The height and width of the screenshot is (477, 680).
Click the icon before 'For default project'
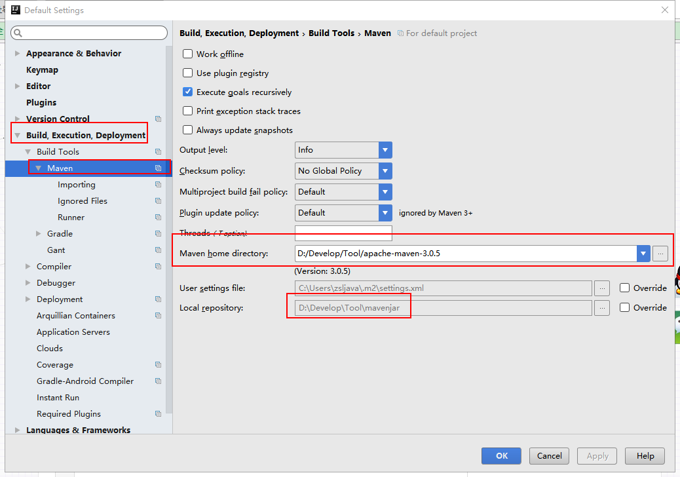(401, 33)
